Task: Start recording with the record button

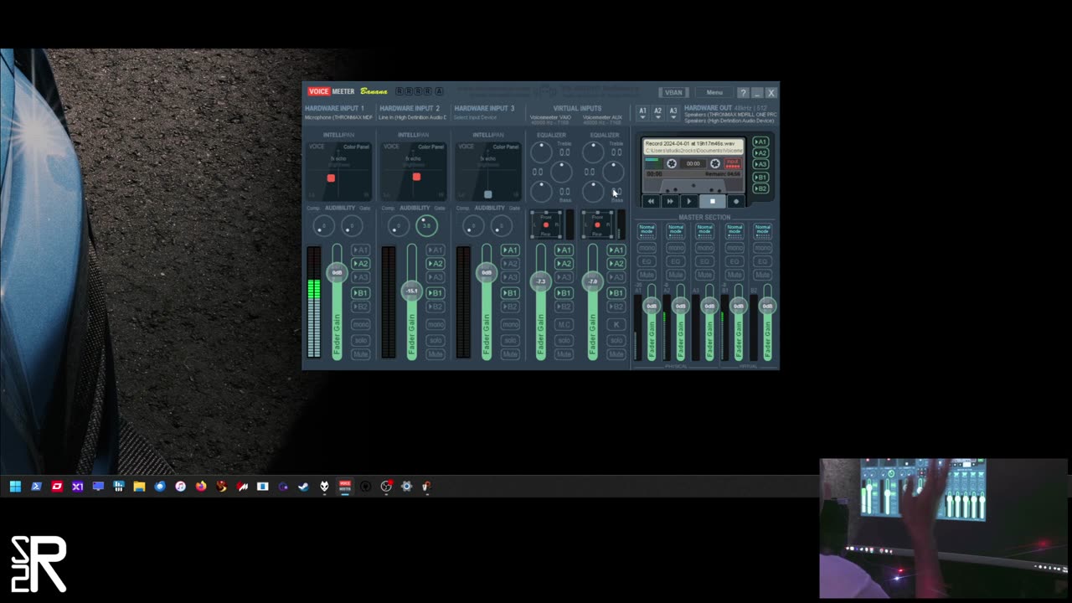Action: coord(736,201)
